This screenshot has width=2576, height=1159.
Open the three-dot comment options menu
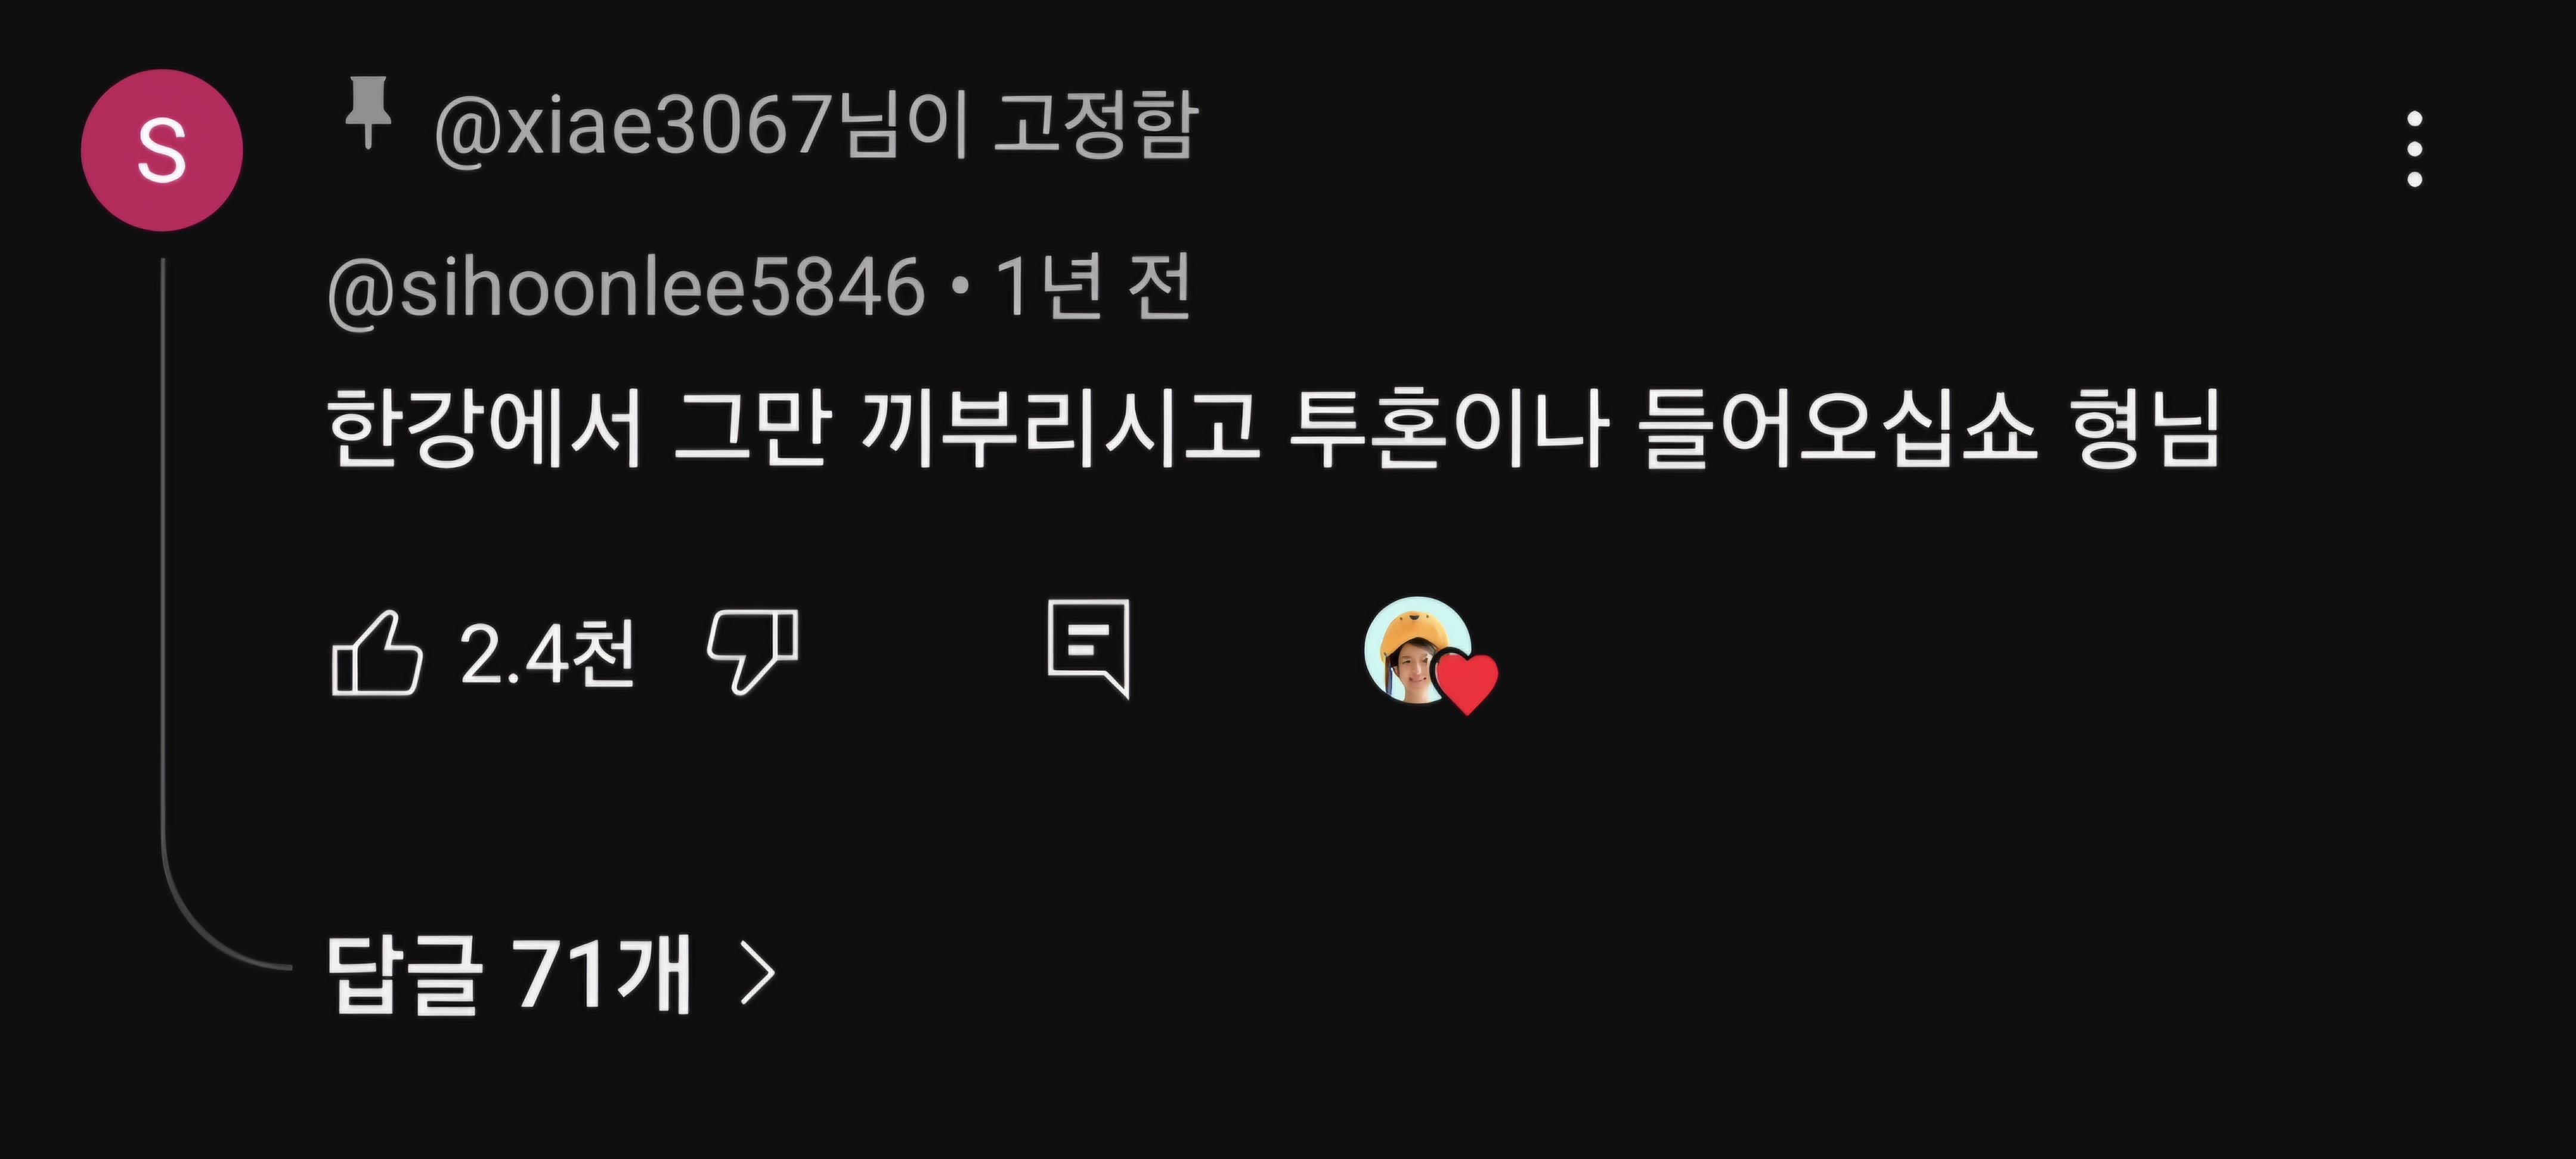(x=2414, y=149)
